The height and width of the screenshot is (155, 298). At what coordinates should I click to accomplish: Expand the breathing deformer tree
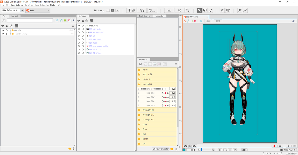86,26
